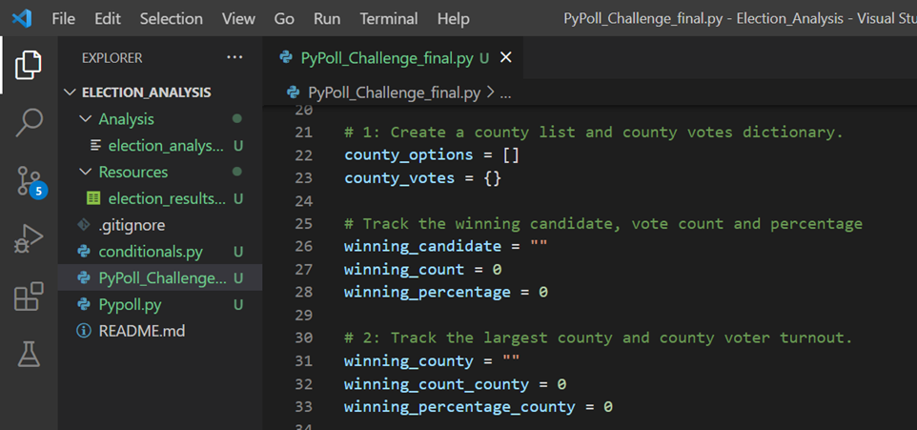
Task: Open Explorer more actions ellipsis
Action: [x=234, y=57]
